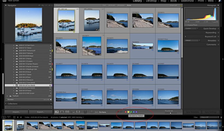Click the Export button
The height and width of the screenshot is (131, 224).
41,112
